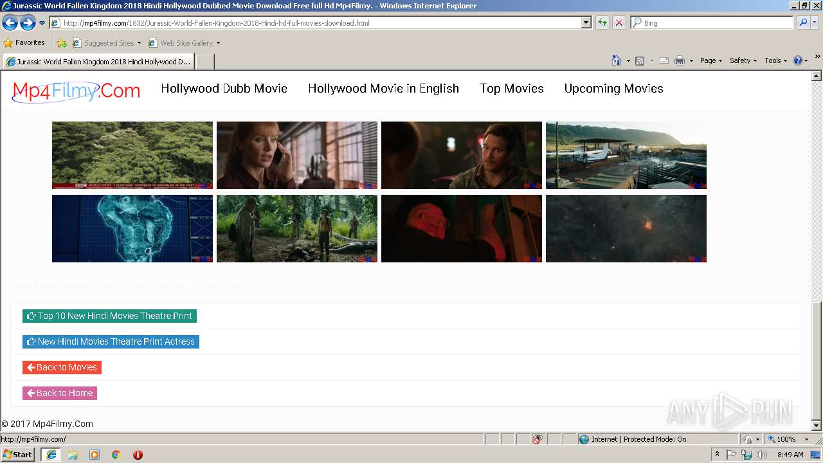Open the Page menu

[x=711, y=60]
